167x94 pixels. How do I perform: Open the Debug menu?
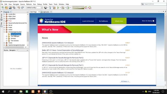click(x=39, y=4)
